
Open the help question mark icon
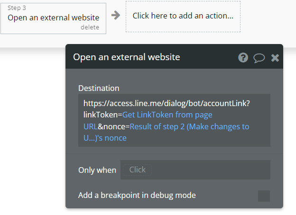click(x=243, y=57)
